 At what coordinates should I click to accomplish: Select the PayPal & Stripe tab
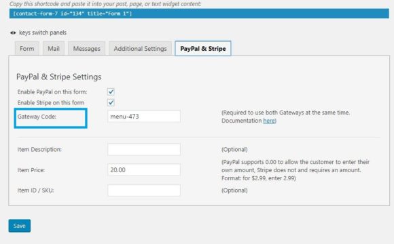coord(203,48)
